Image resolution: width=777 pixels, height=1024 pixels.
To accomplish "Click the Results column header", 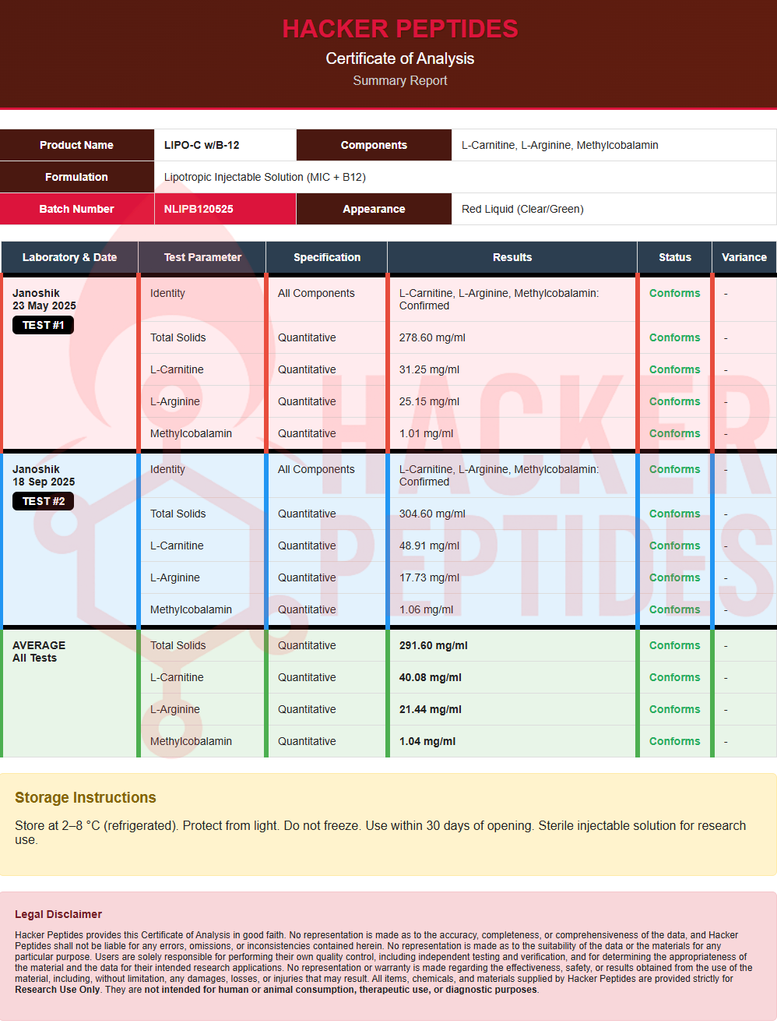I will click(512, 257).
